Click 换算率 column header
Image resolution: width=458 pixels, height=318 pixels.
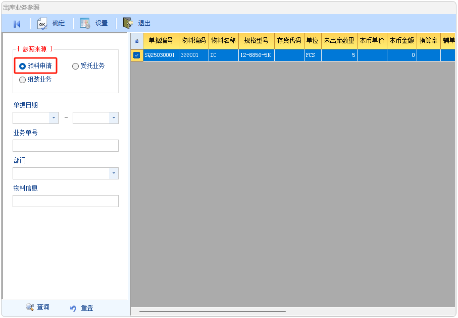point(429,41)
